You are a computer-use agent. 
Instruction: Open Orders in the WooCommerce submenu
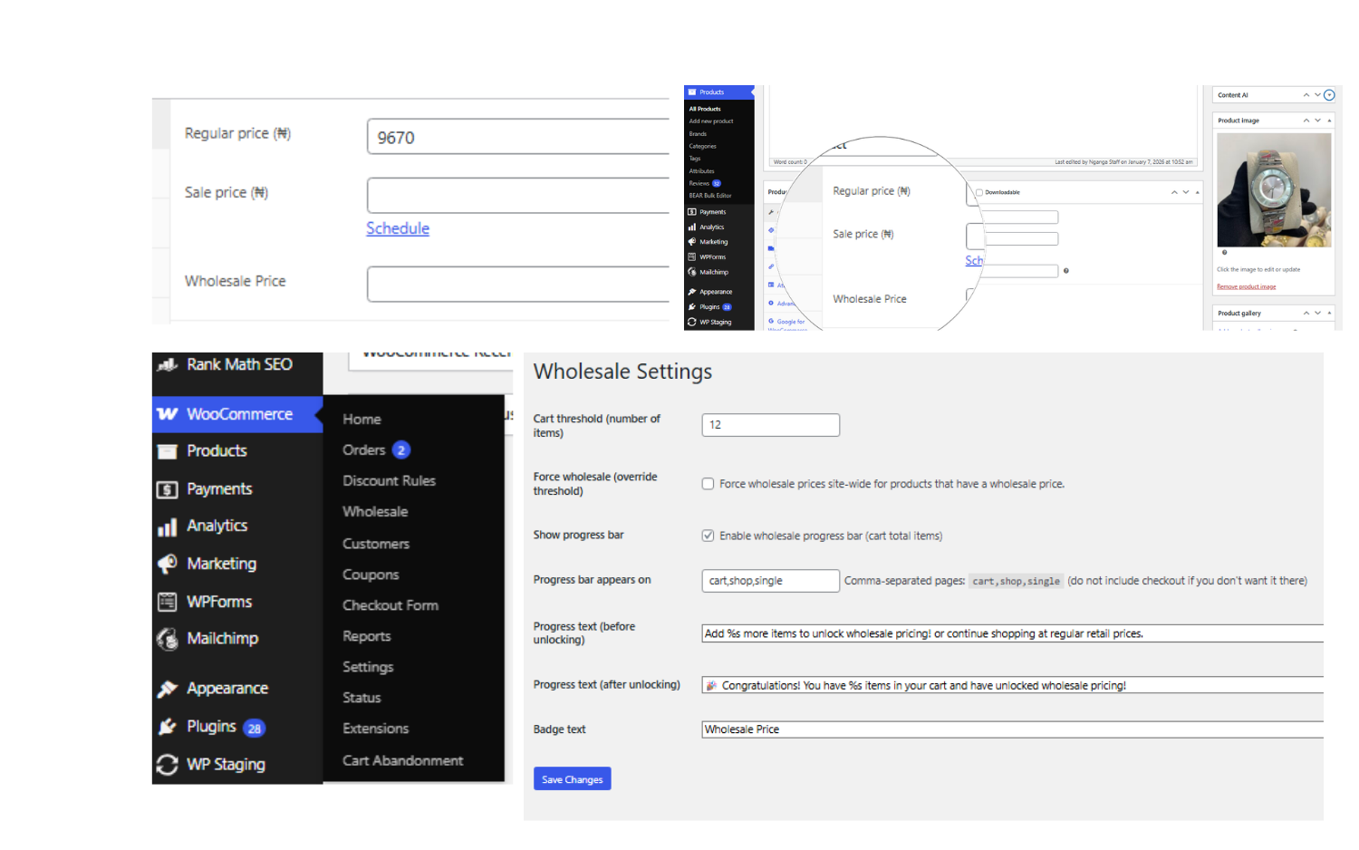click(364, 450)
